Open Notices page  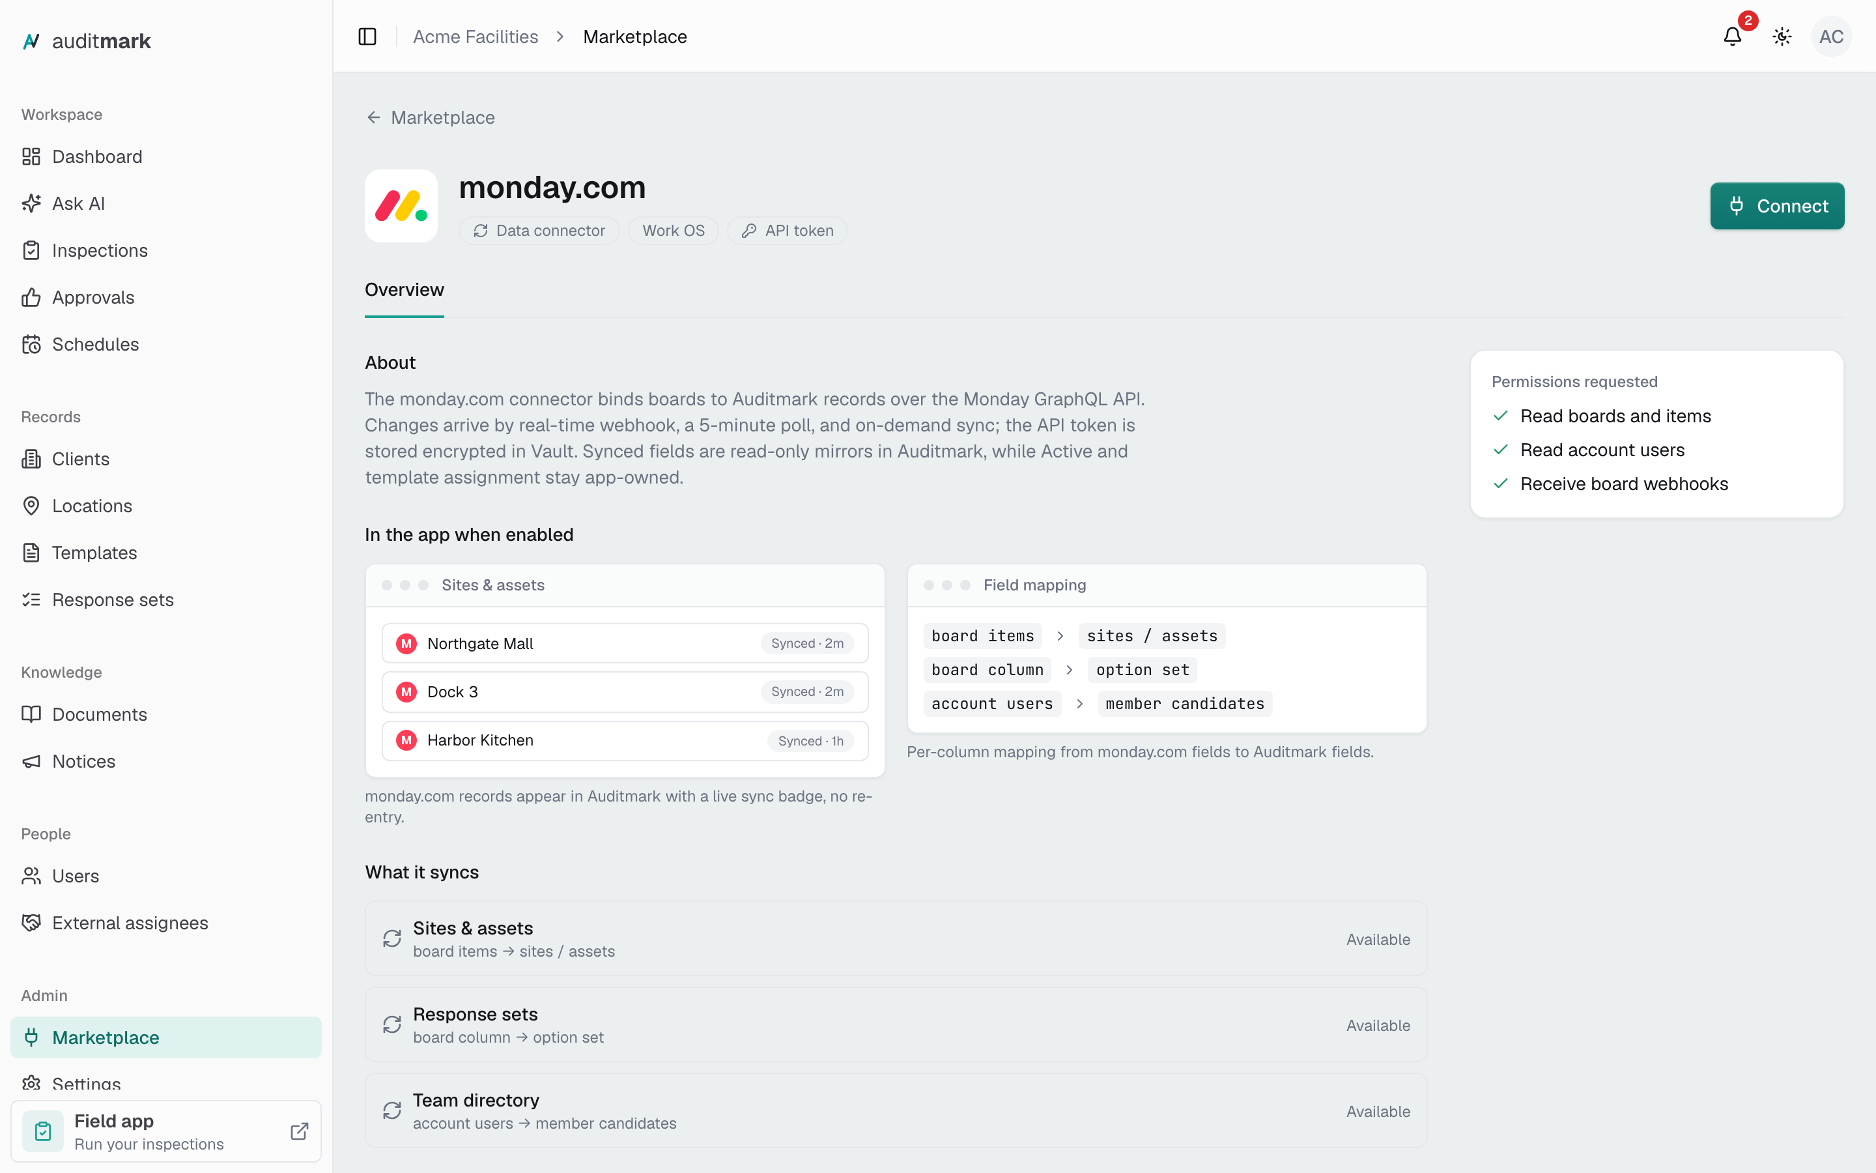pyautogui.click(x=166, y=761)
